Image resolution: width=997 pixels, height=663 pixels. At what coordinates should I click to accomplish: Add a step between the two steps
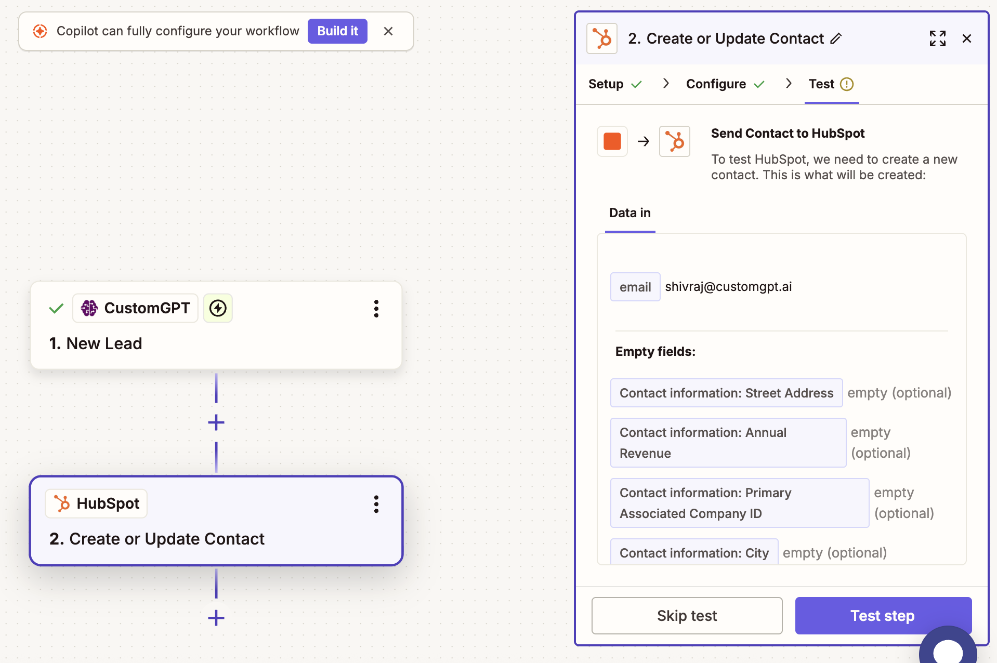[216, 422]
